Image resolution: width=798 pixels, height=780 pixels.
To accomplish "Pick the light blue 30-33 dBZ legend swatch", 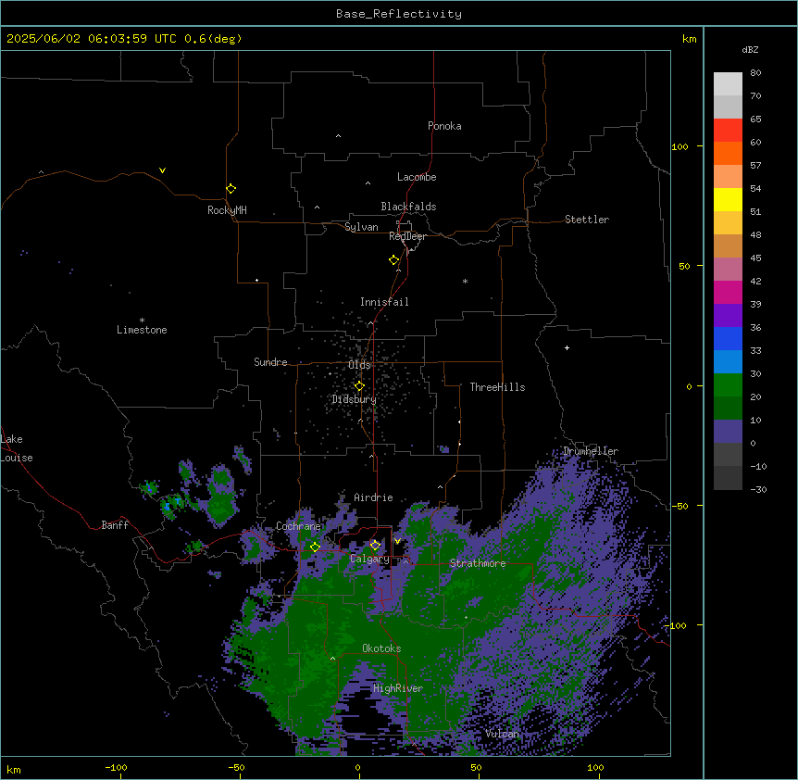I will tap(728, 362).
